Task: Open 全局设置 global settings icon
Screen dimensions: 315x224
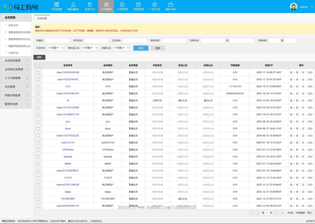Action: point(56,4)
